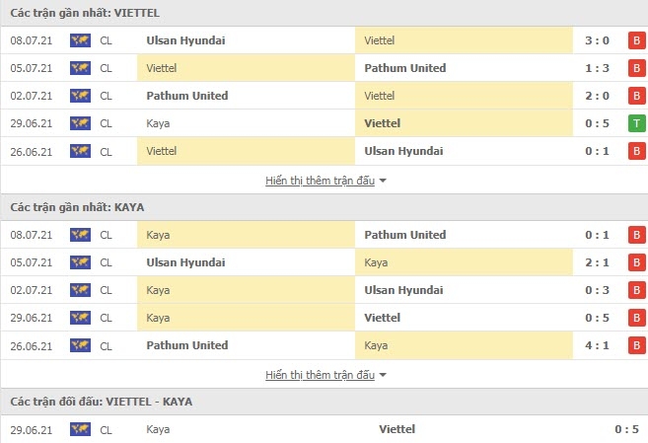This screenshot has height=443, width=648.
Task: Click flag icon on 02.07.21 Kaya–Ulsan Hyundai row
Action: 80,290
